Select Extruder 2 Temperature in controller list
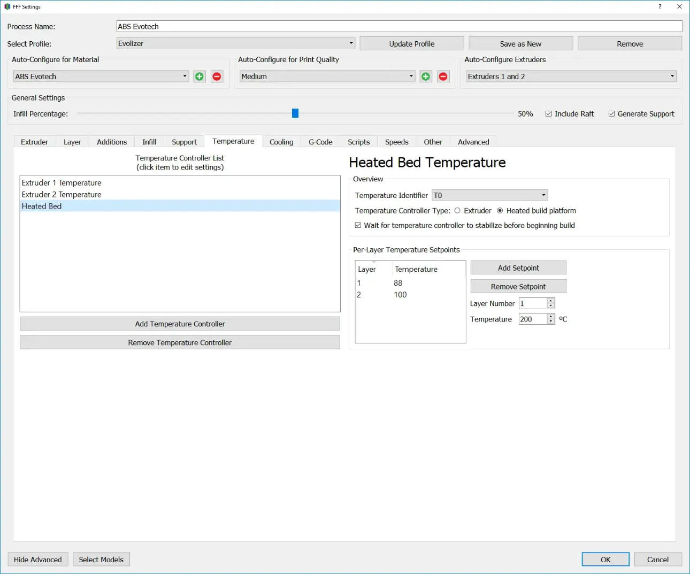This screenshot has height=574, width=690. coord(180,195)
